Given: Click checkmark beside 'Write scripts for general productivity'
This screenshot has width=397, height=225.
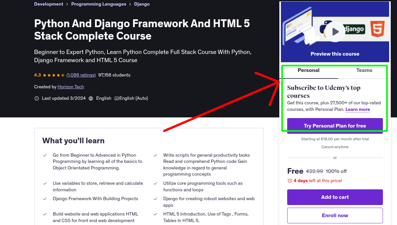Looking at the screenshot, I should (x=155, y=155).
